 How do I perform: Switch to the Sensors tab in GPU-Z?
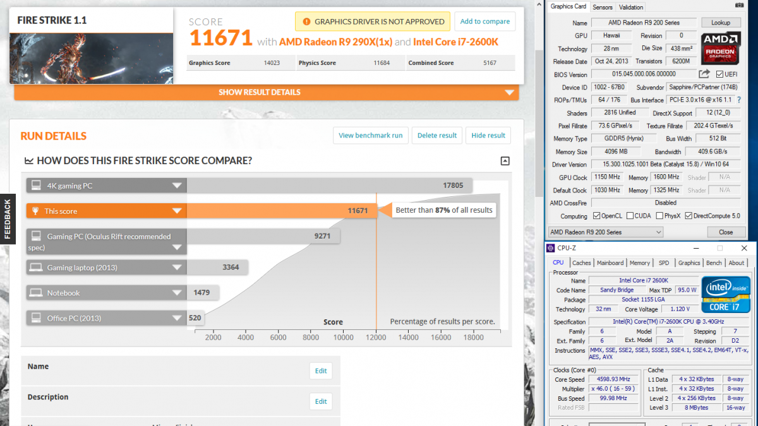pos(603,7)
